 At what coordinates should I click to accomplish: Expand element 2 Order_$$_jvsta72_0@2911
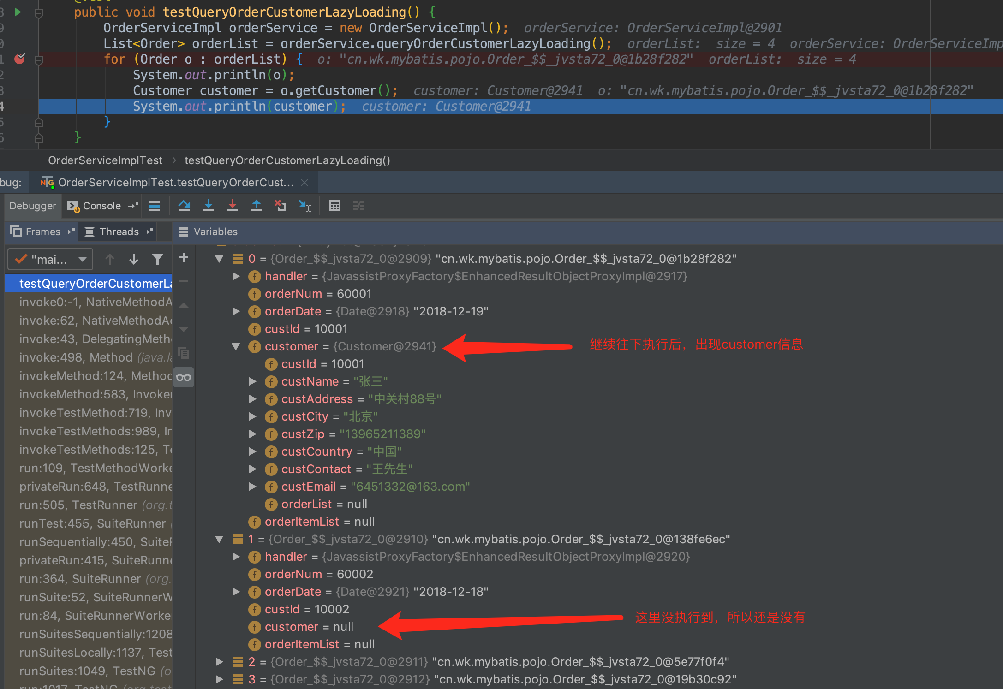220,662
